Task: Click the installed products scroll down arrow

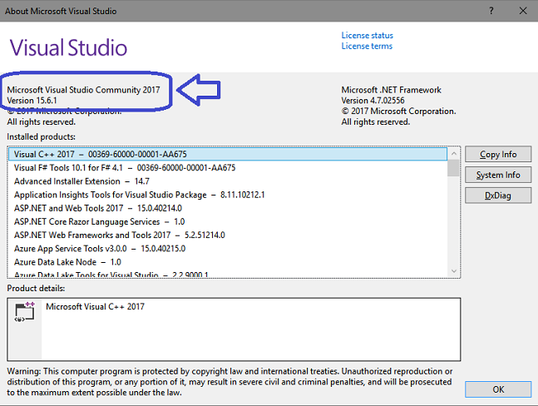Action: click(453, 271)
